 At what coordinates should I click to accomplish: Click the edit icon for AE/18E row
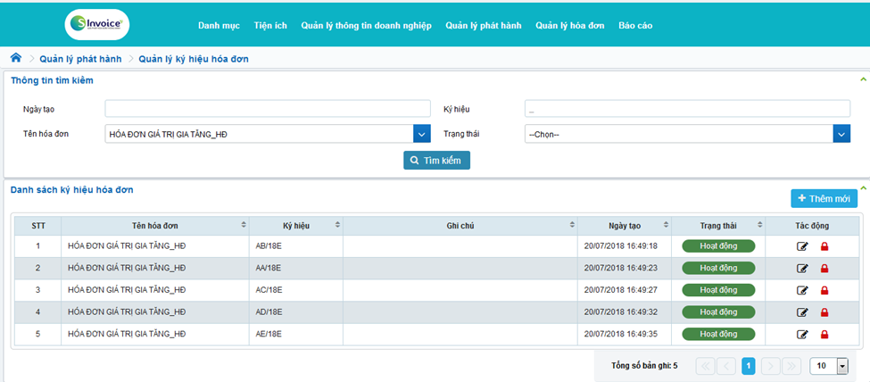[802, 335]
